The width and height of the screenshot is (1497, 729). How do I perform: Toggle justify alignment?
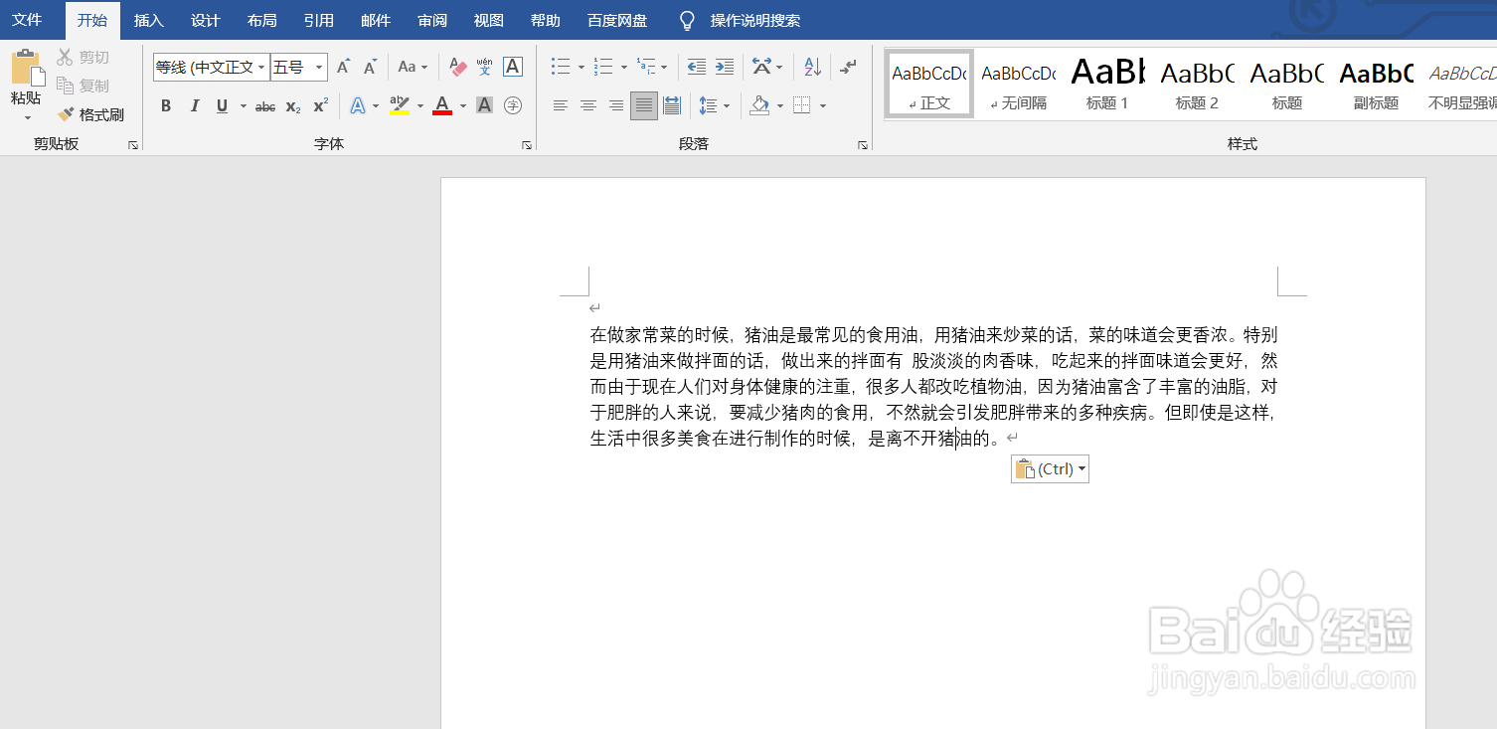tap(644, 105)
